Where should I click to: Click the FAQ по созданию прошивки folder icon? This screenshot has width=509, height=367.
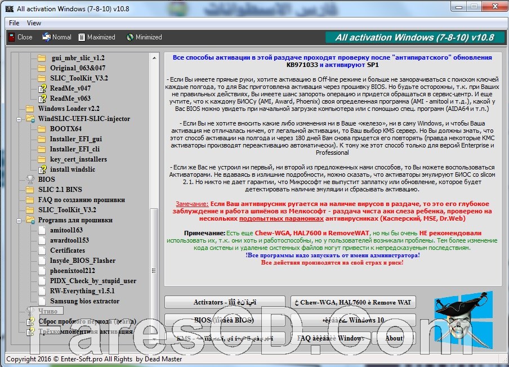pos(30,200)
